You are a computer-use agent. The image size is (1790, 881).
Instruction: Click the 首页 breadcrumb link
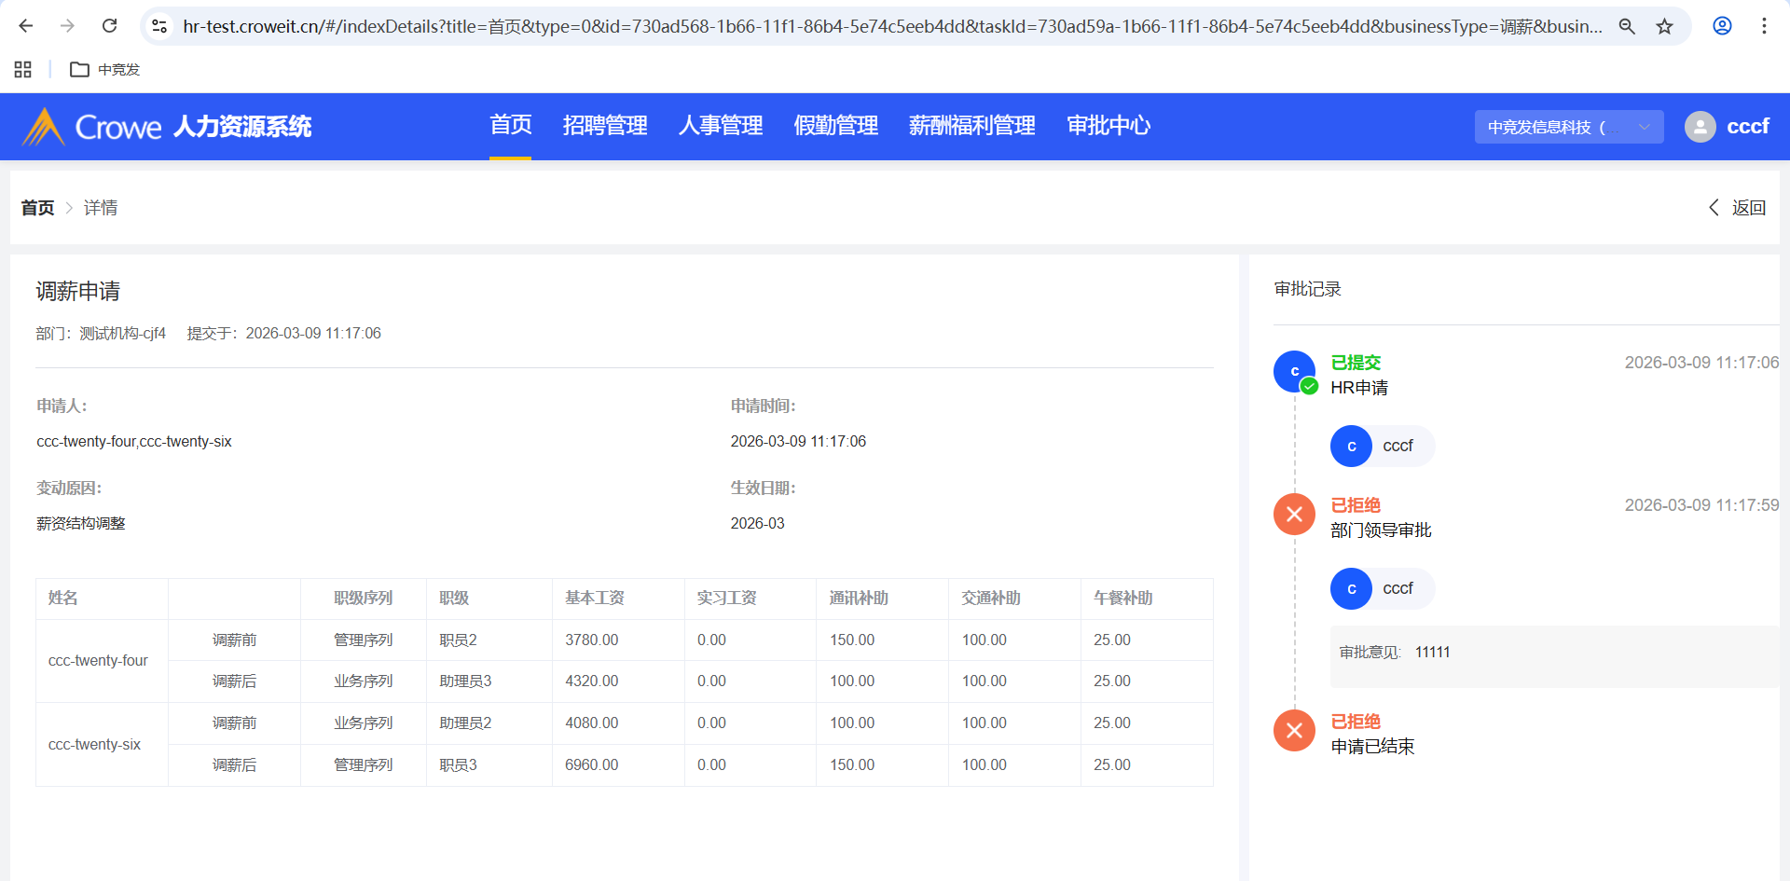37,208
